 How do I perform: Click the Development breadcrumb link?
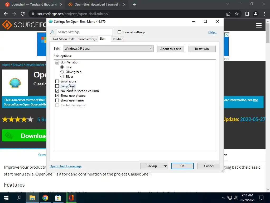[35, 65]
